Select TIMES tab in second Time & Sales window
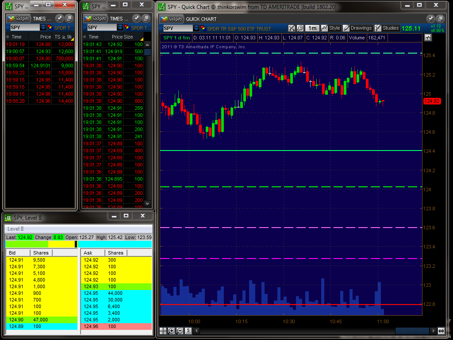 tap(119, 19)
